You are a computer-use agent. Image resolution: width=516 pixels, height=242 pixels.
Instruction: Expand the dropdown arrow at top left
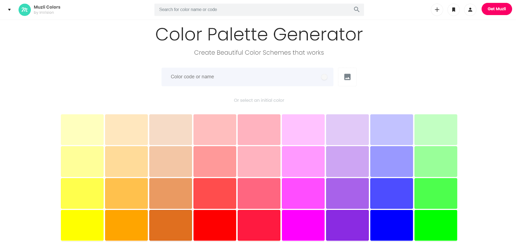pos(9,10)
